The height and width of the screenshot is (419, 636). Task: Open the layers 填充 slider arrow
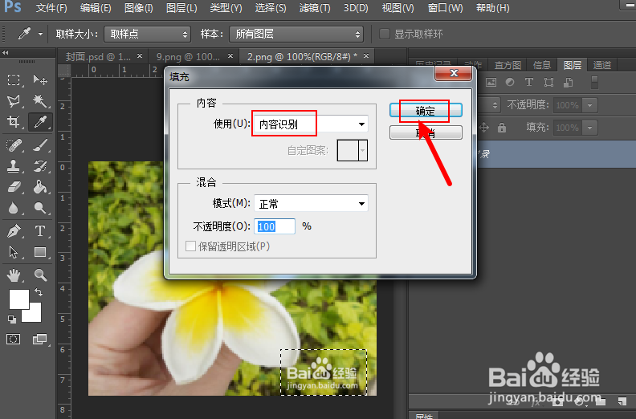[589, 128]
